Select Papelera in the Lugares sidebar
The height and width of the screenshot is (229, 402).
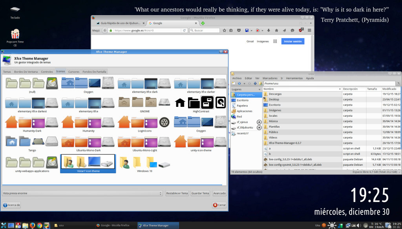(x=246, y=106)
